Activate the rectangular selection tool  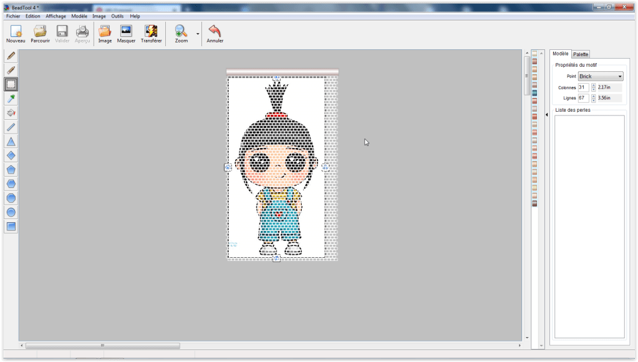pyautogui.click(x=10, y=84)
